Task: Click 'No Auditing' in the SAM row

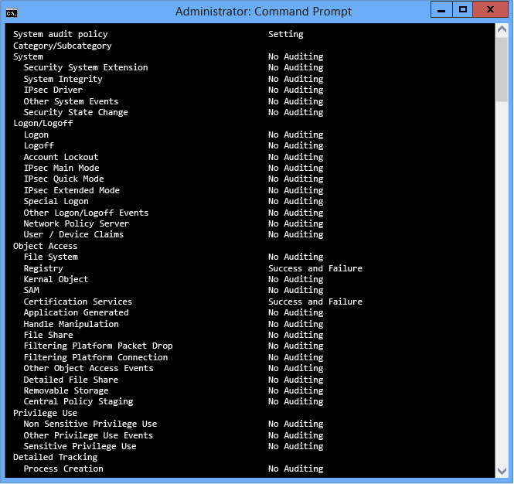Action: click(x=296, y=290)
